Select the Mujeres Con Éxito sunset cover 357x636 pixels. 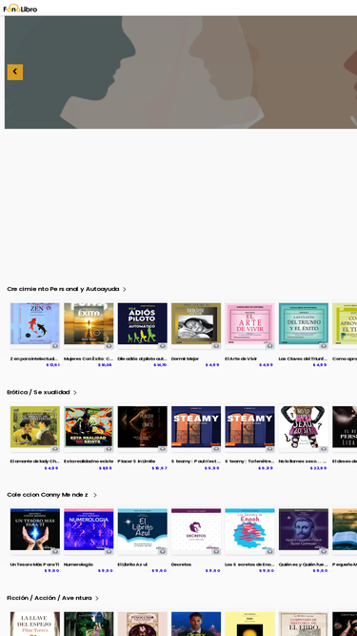coord(89,323)
